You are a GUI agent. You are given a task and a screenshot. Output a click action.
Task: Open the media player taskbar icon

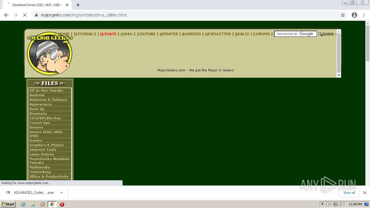[x=42, y=204]
